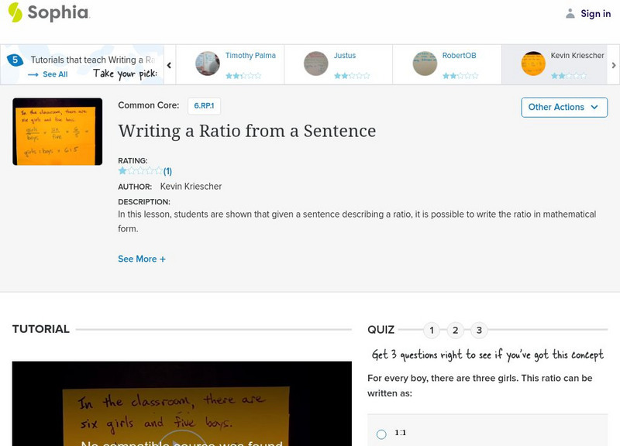Screen dimensions: 620x446
Task: Select quiz question 2 circle
Action: click(x=455, y=331)
